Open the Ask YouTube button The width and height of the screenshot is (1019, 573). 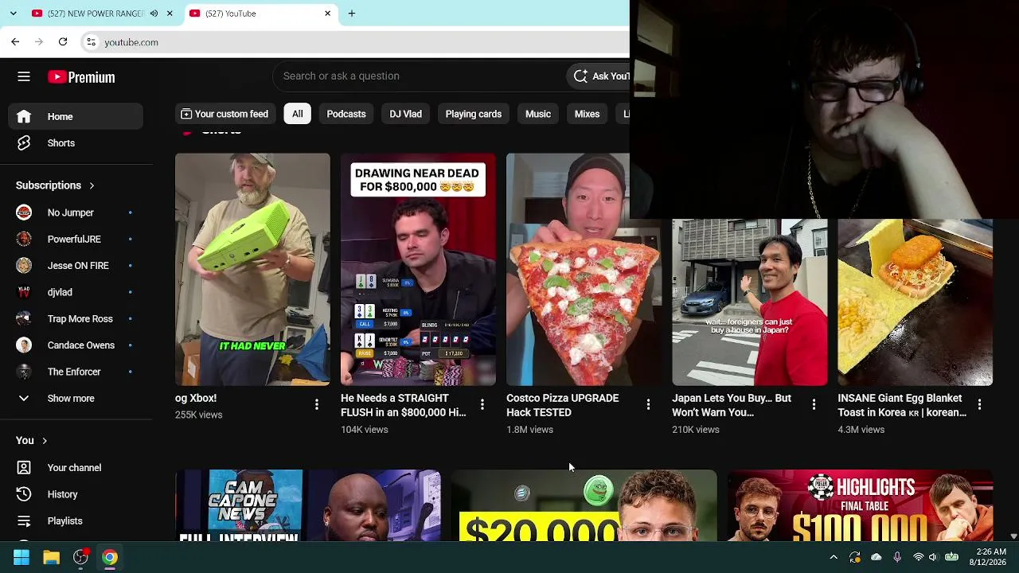(x=600, y=76)
